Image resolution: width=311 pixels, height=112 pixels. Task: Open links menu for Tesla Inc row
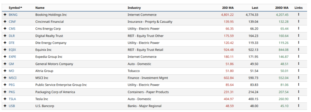tap(299, 99)
